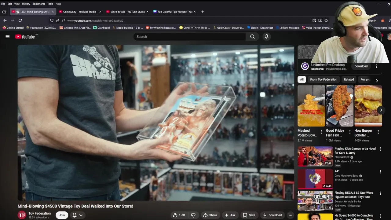Select the Related filter chip

pyautogui.click(x=349, y=79)
